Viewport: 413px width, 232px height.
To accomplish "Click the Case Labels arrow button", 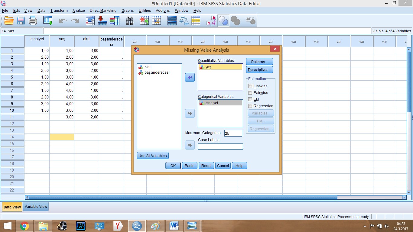I will click(190, 145).
